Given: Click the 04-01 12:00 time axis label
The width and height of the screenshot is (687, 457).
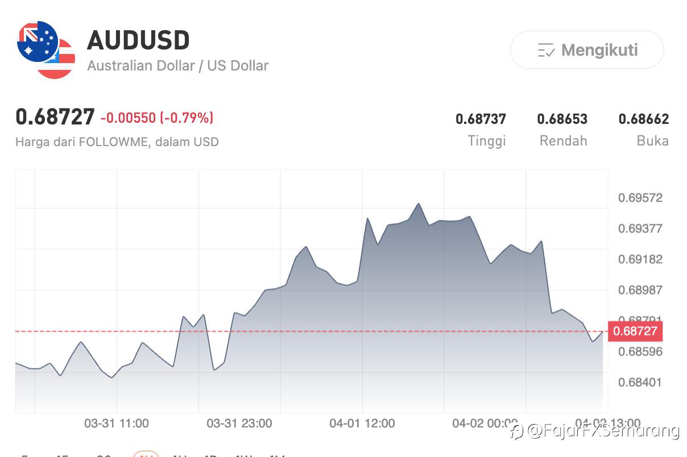Looking at the screenshot, I should point(362,423).
